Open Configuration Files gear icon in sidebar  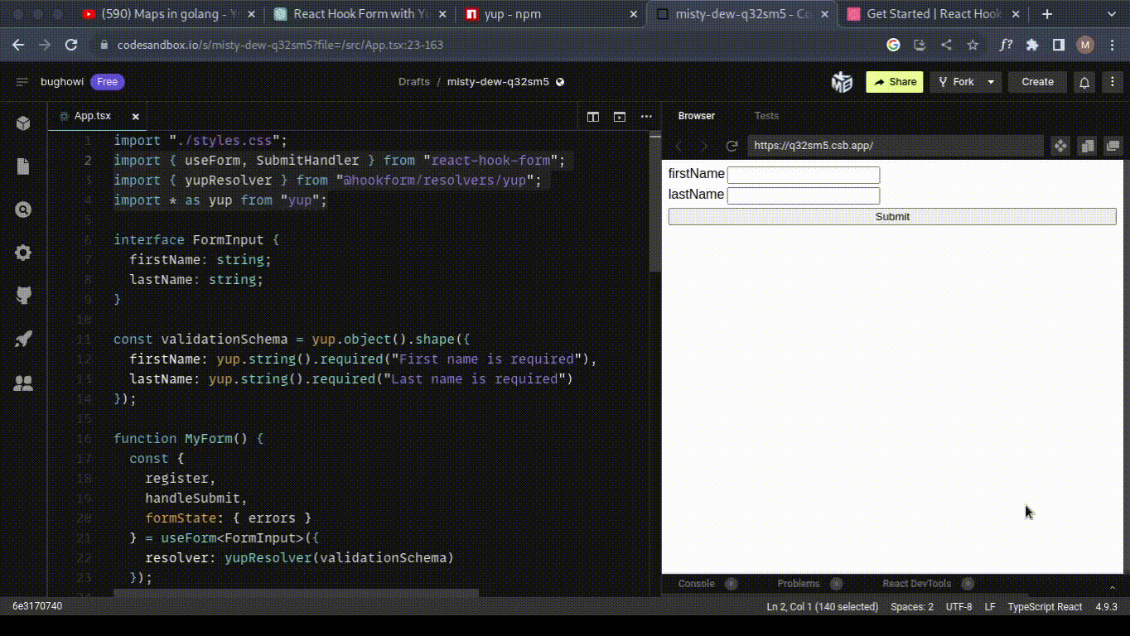pyautogui.click(x=23, y=253)
